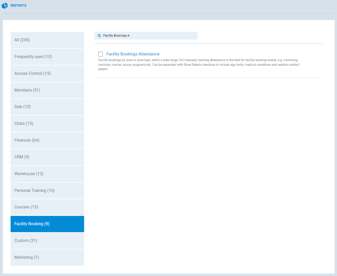Select the All (245) category

point(47,40)
